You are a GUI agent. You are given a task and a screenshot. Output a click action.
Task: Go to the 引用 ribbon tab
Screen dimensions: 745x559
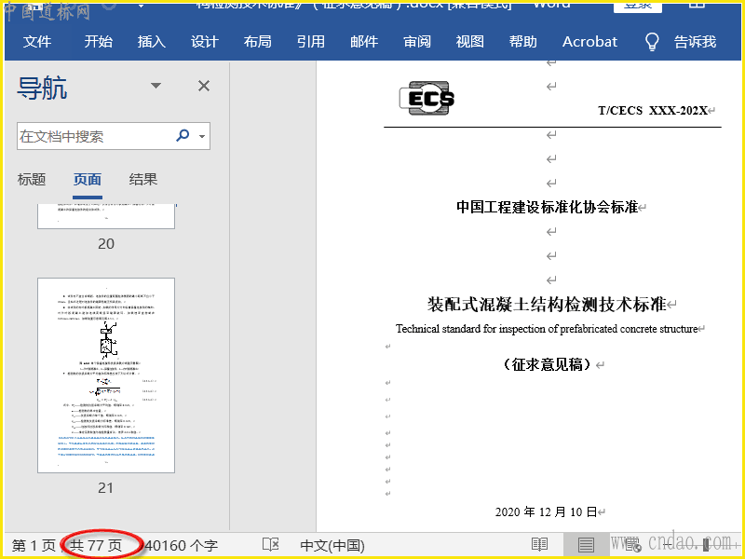click(311, 41)
